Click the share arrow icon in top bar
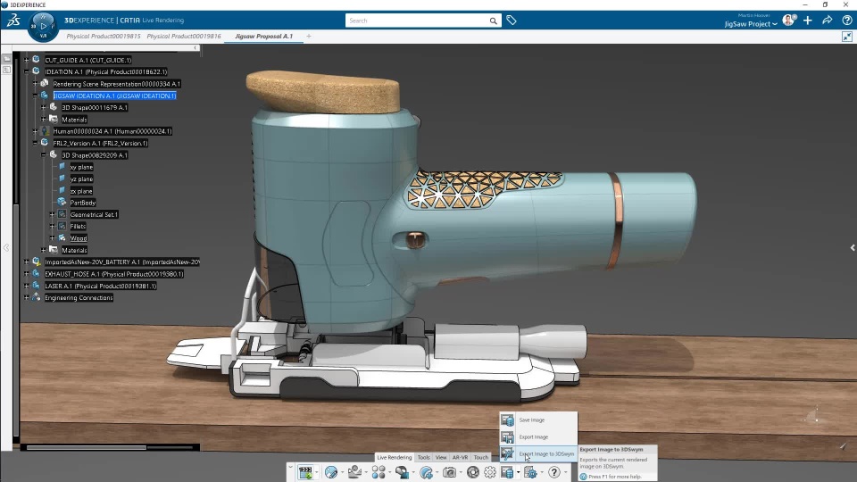The height and width of the screenshot is (482, 857). click(x=827, y=20)
